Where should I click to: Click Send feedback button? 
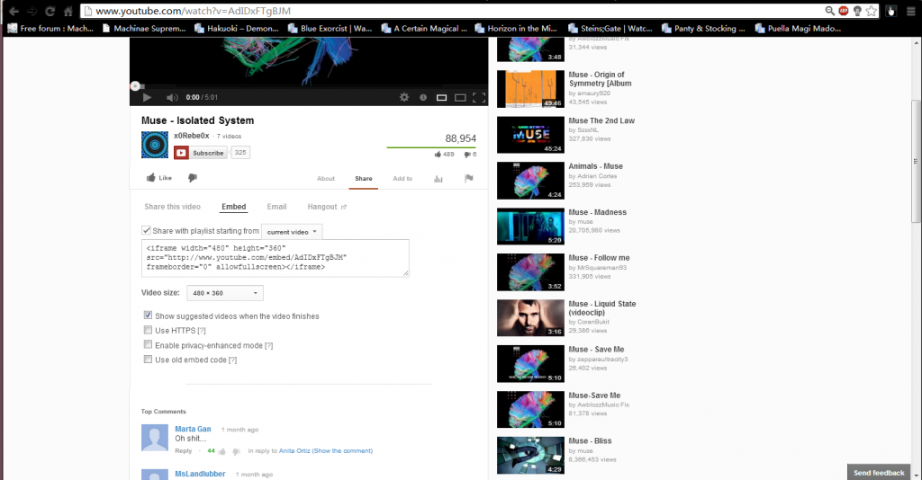point(879,473)
